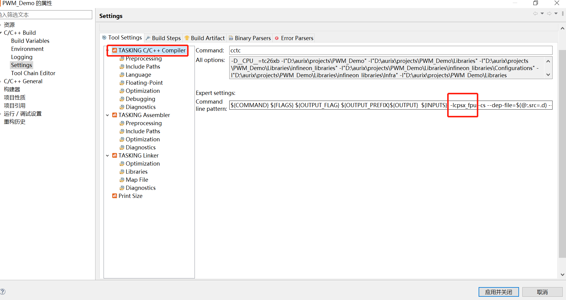Click inside the All options text area

[387, 68]
